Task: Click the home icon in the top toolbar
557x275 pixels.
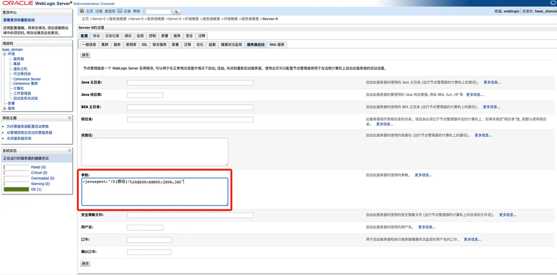Action: pos(82,11)
